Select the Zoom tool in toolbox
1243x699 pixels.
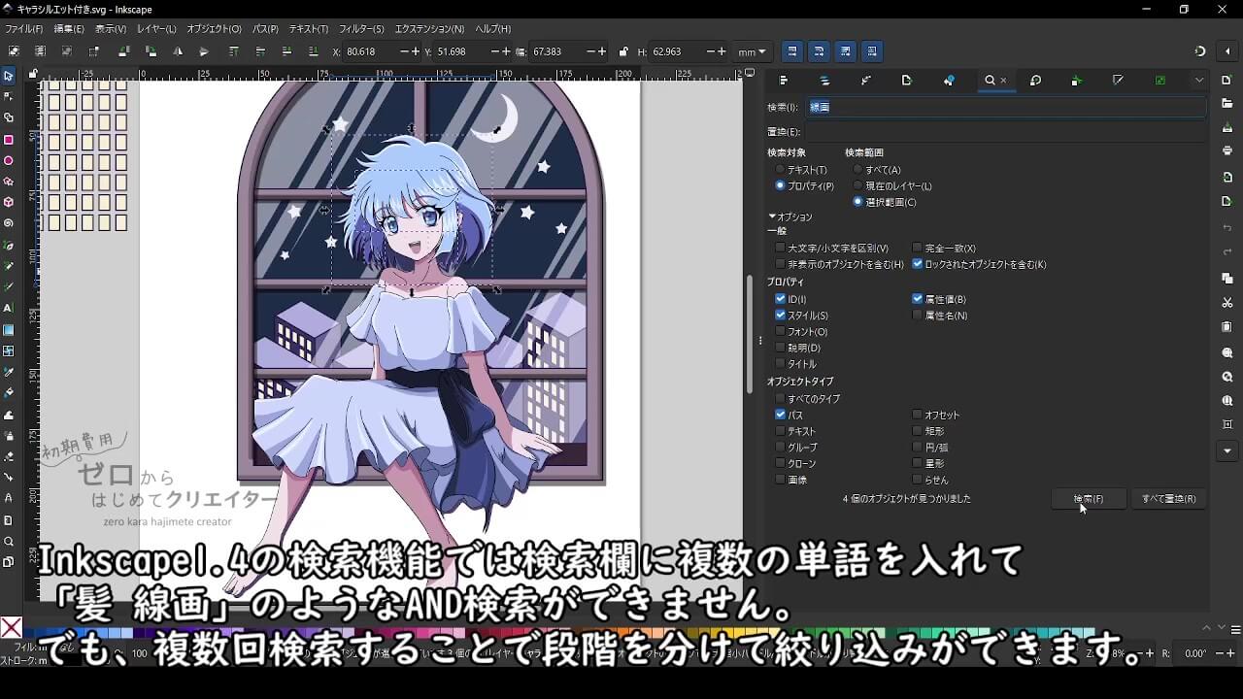(x=9, y=542)
